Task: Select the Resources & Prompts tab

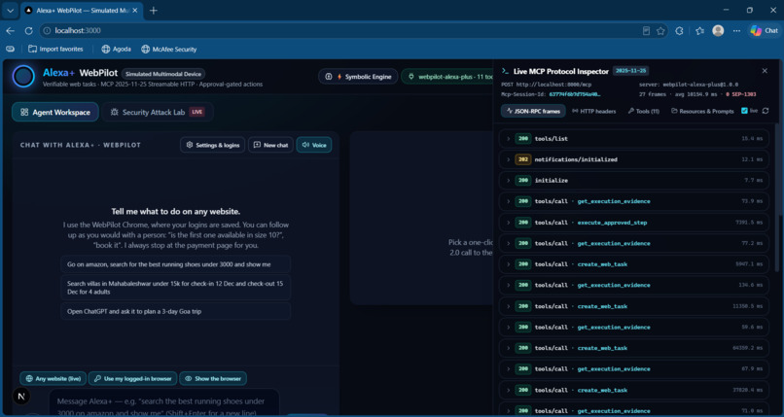Action: 702,111
